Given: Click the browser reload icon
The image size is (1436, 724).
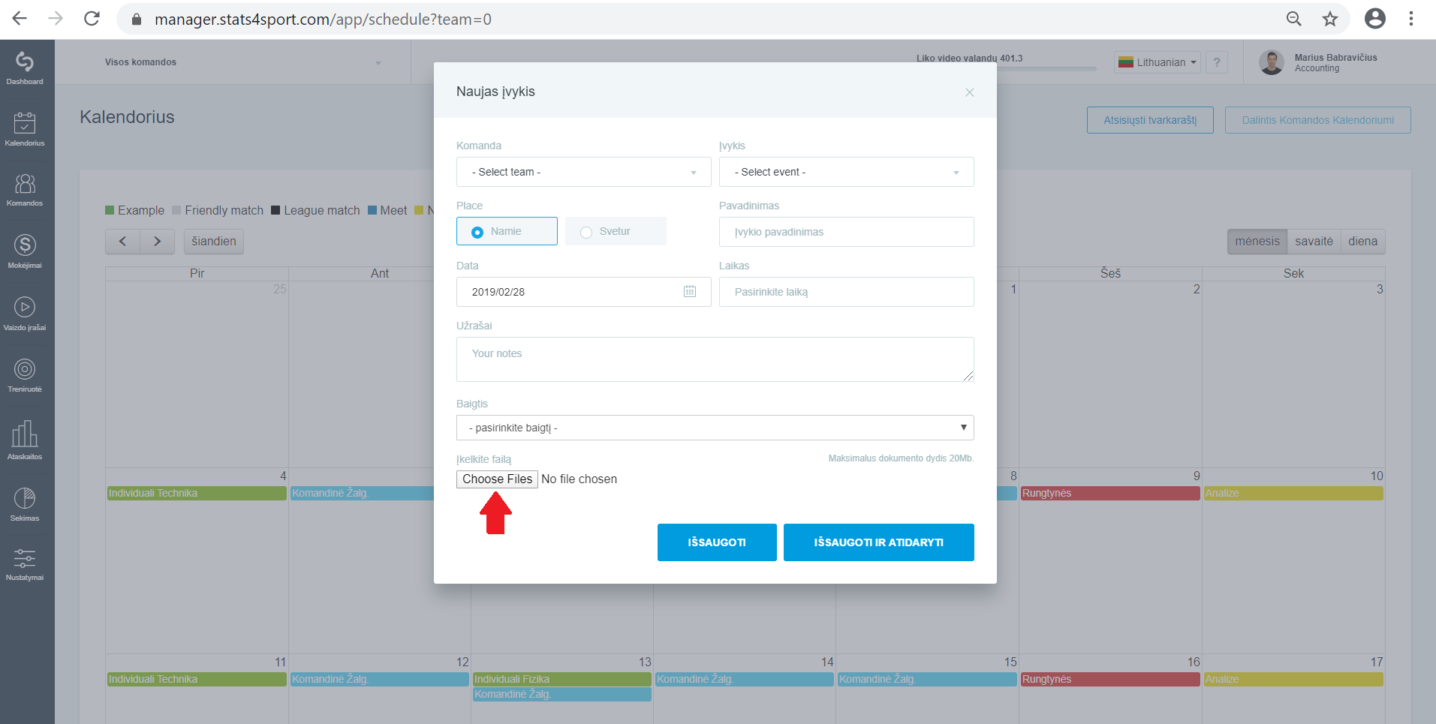Looking at the screenshot, I should [x=92, y=19].
